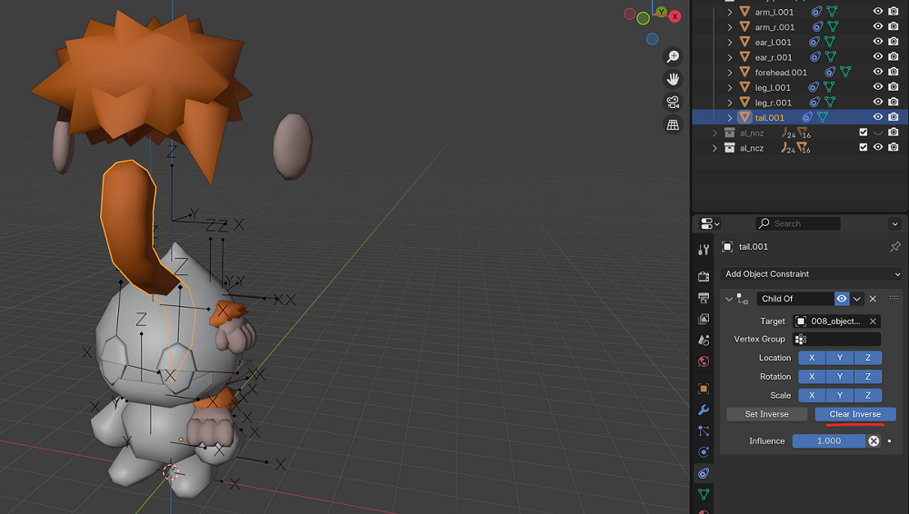The width and height of the screenshot is (909, 514).
Task: Click the viewport zoom magnifier icon
Action: 673,56
